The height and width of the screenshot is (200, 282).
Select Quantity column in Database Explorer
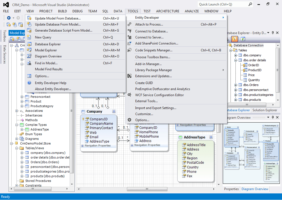pyautogui.click(x=254, y=80)
